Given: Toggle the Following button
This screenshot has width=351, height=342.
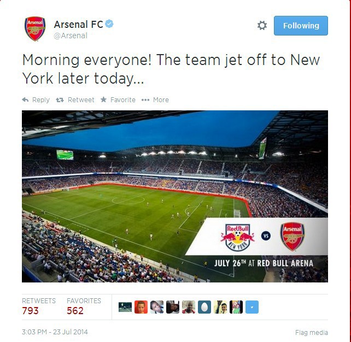Looking at the screenshot, I should point(301,26).
